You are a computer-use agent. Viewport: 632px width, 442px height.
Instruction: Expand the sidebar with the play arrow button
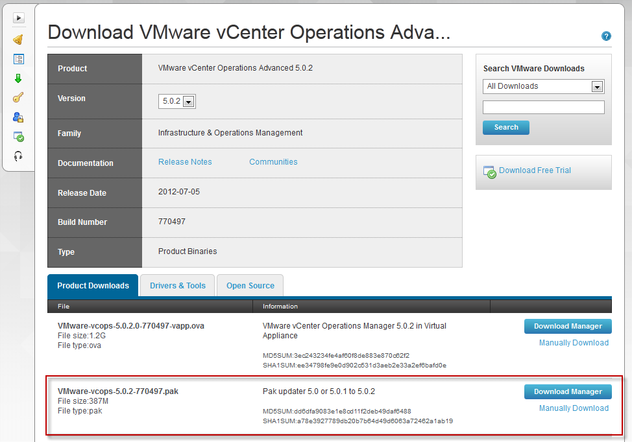coord(19,17)
